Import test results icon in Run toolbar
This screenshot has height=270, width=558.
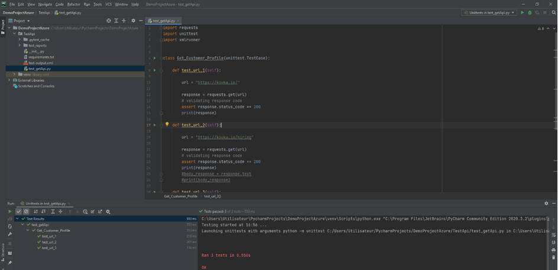coord(93,212)
